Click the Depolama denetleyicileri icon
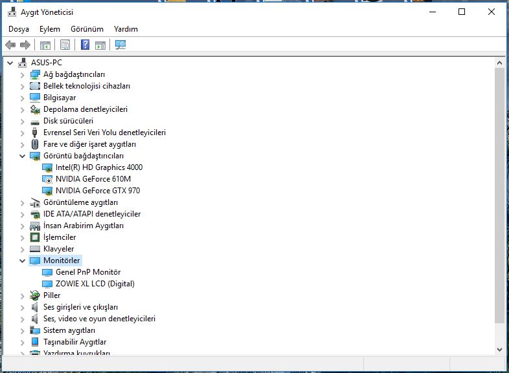Screen dimensions: 509x373 click(35, 109)
